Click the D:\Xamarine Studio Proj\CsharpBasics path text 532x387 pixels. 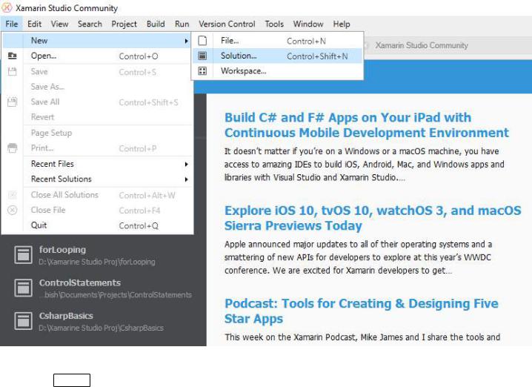point(101,328)
